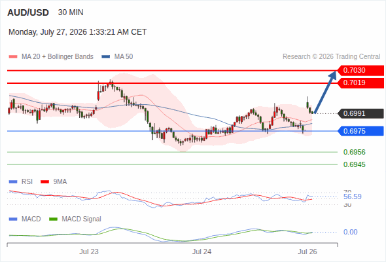Viewport: 386px width, 262px height.
Task: Click the 9MA legend label
Action: coord(60,182)
